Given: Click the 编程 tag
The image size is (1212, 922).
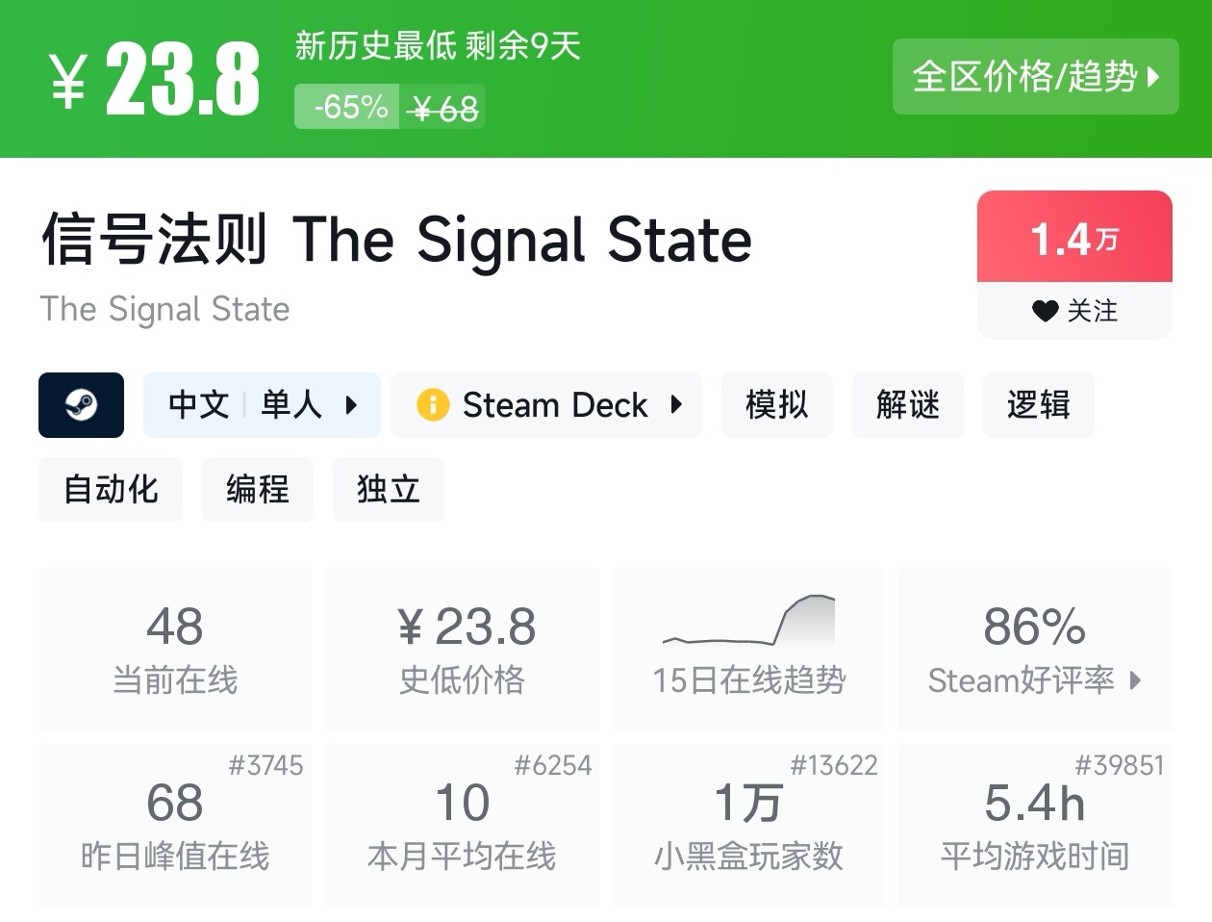Looking at the screenshot, I should pos(257,490).
